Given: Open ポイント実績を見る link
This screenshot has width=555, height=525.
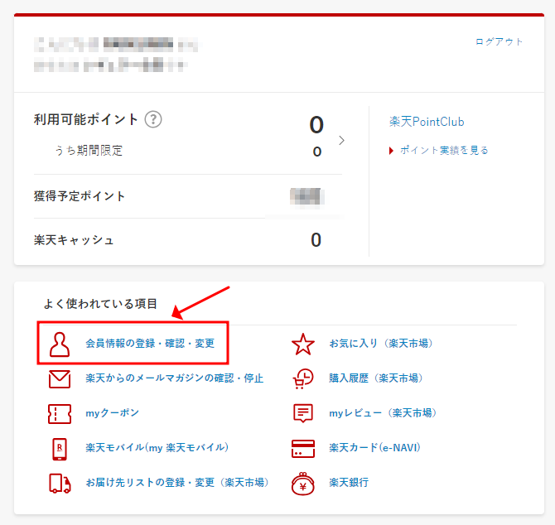Looking at the screenshot, I should [x=444, y=151].
